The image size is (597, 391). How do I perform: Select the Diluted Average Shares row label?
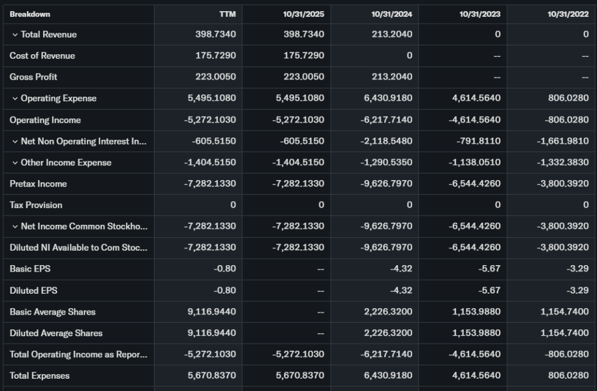click(x=56, y=333)
